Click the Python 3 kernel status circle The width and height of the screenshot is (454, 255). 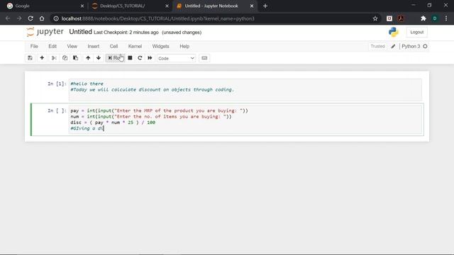tap(425, 46)
